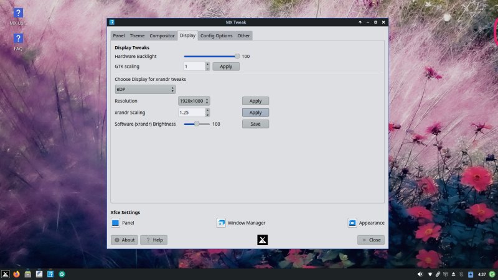Open the clipboard paperclip tray icon
Image resolution: width=498 pixels, height=280 pixels.
coord(438,274)
